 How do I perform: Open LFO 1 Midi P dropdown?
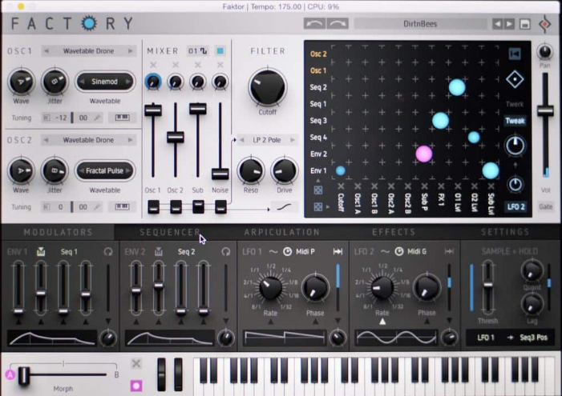(305, 251)
